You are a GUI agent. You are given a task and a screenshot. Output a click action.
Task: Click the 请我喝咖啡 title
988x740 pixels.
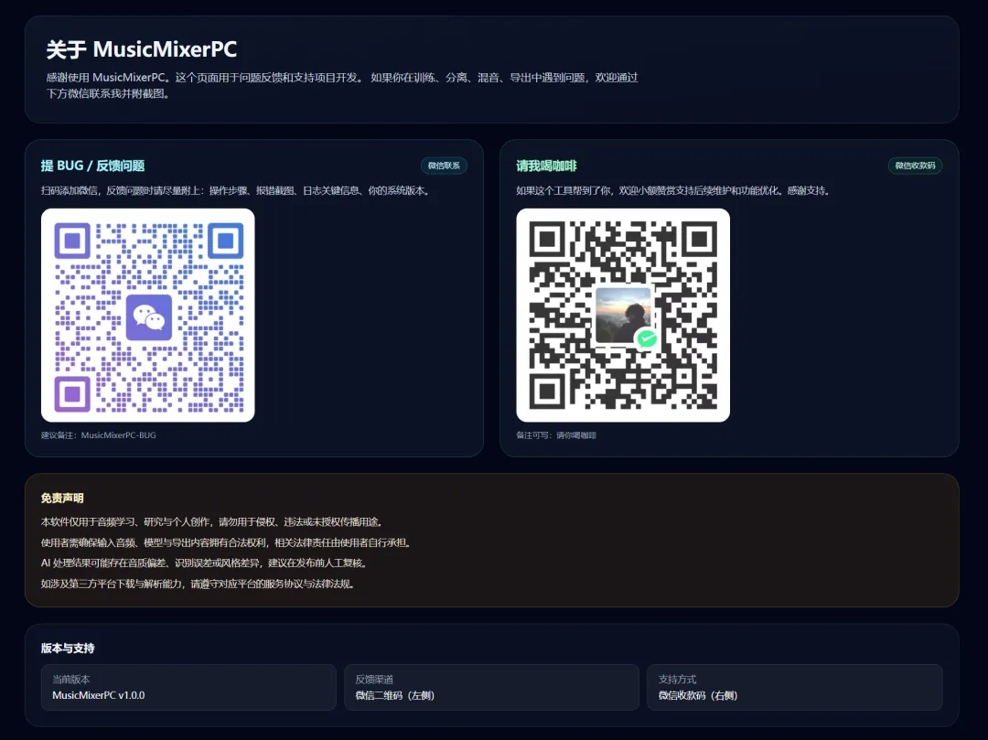(546, 166)
